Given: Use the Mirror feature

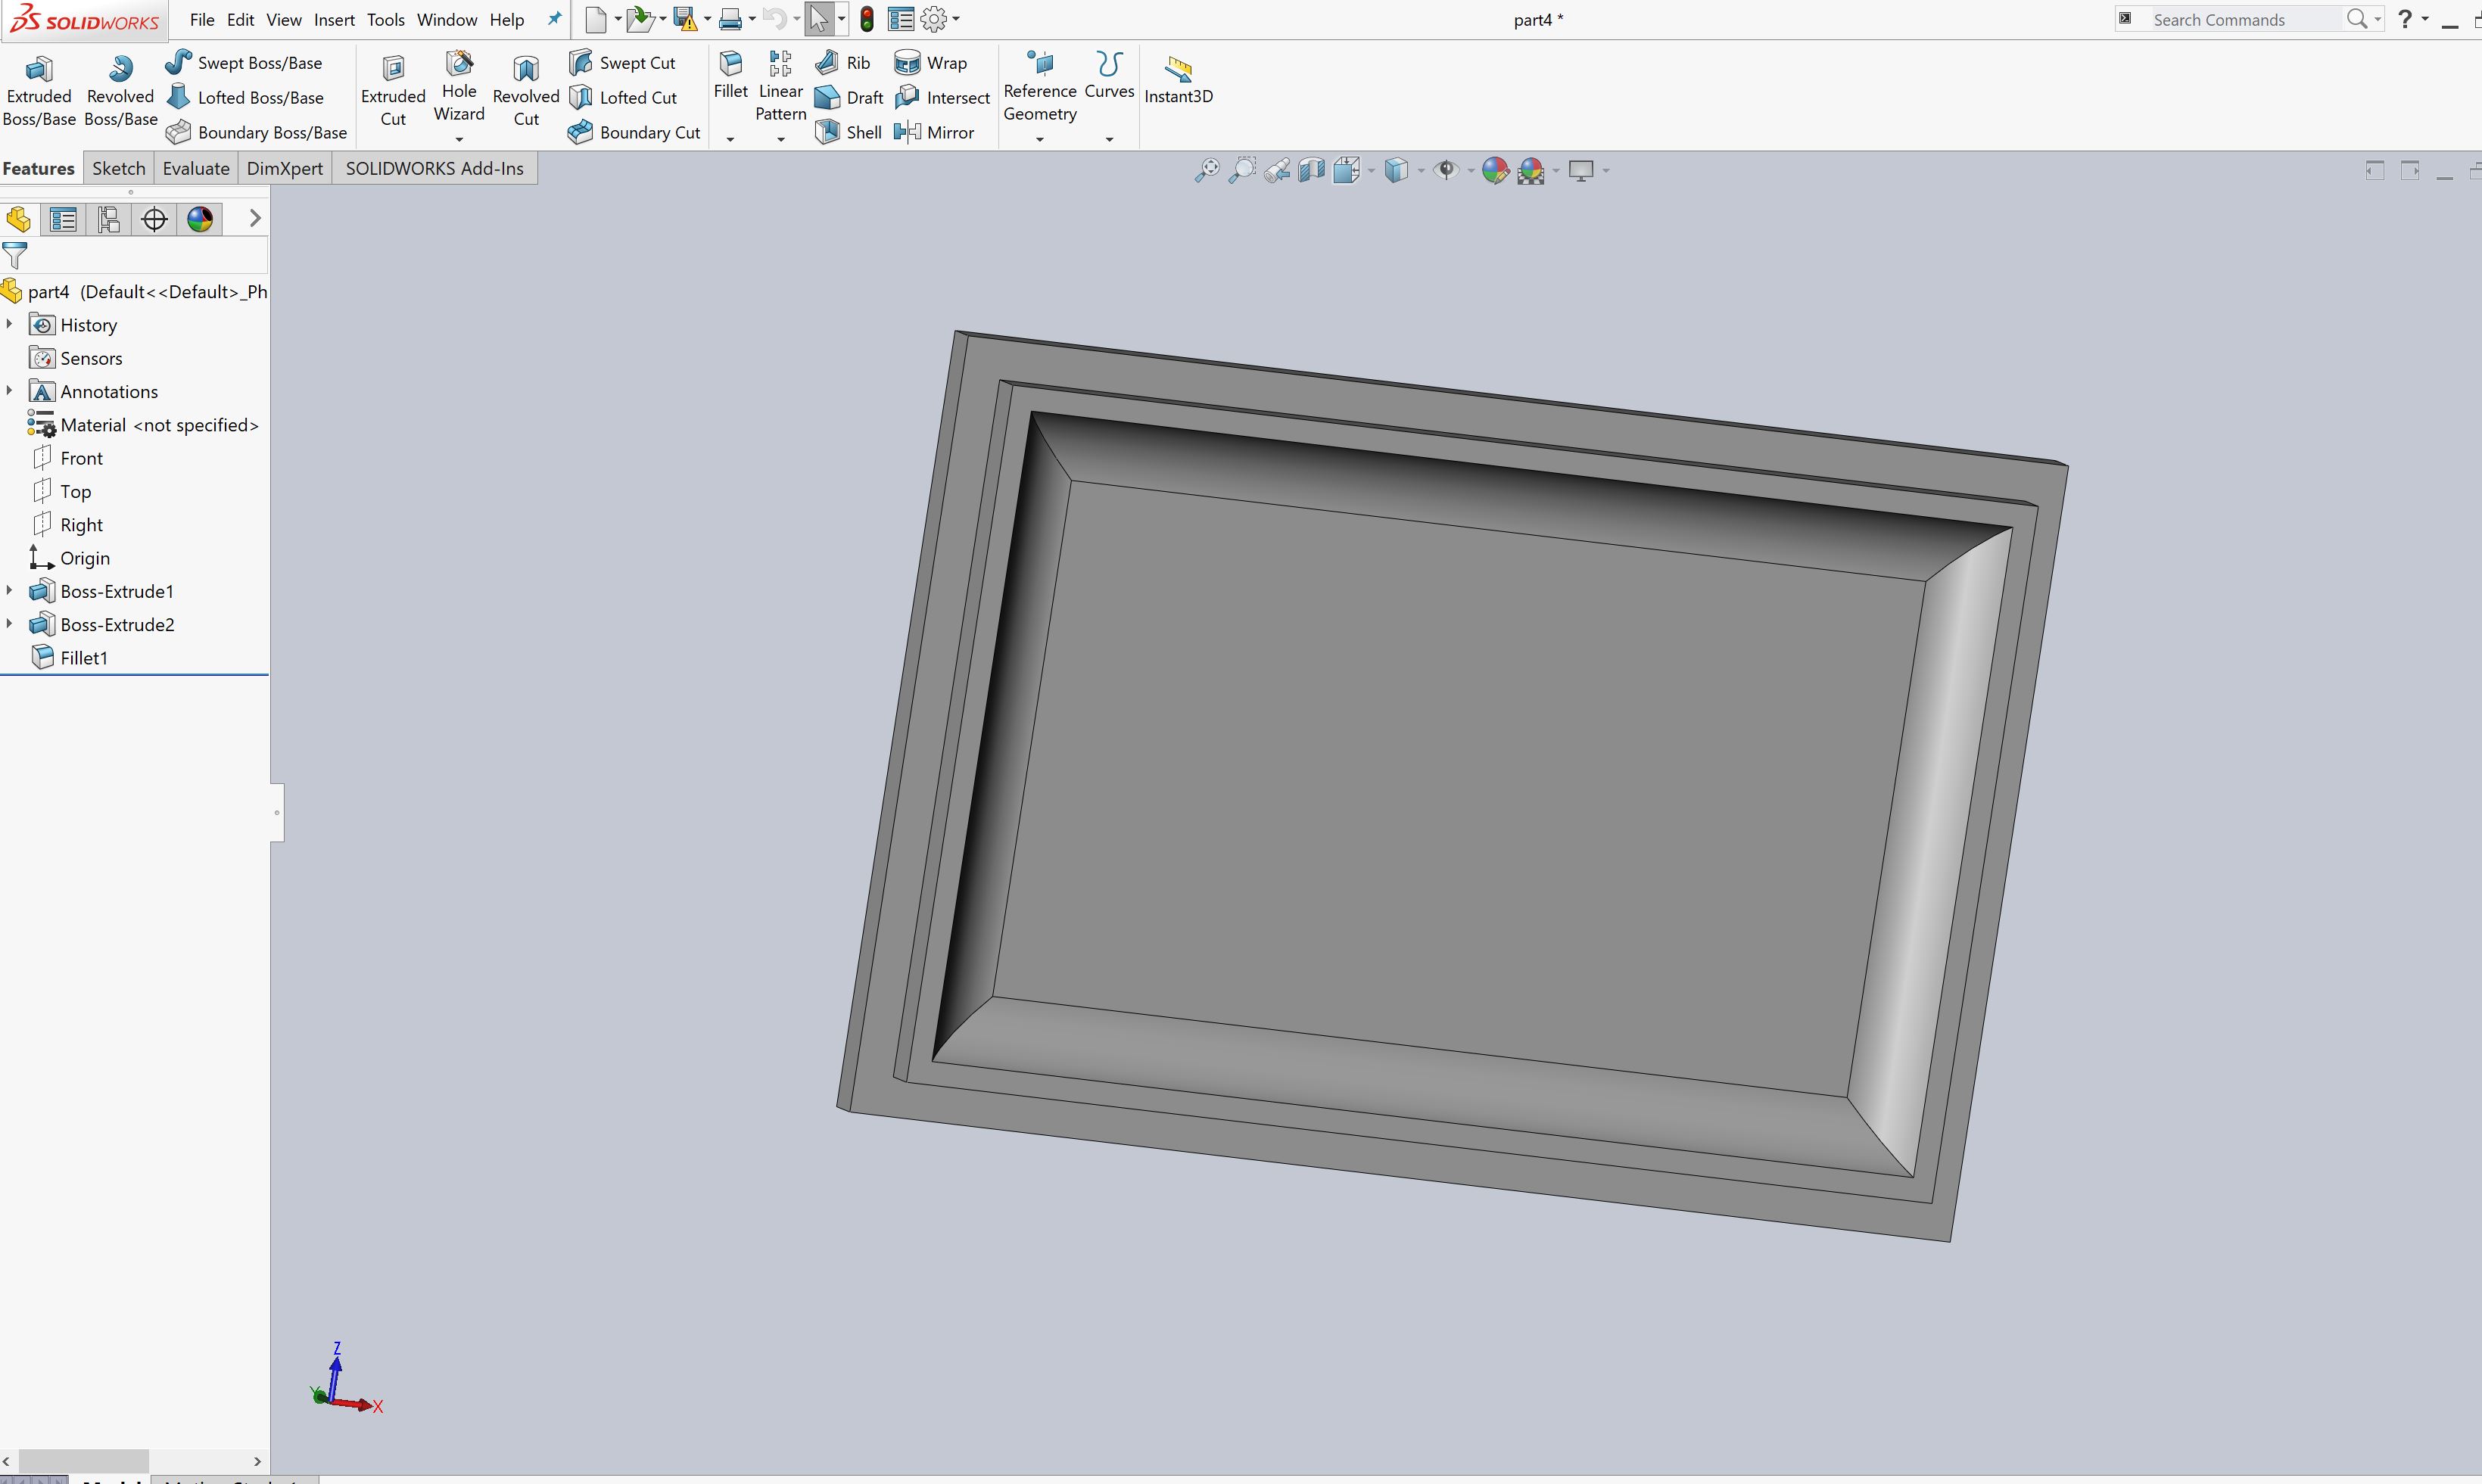Looking at the screenshot, I should (x=934, y=132).
